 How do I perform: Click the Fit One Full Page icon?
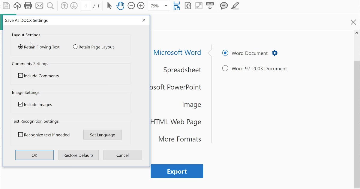(188, 6)
